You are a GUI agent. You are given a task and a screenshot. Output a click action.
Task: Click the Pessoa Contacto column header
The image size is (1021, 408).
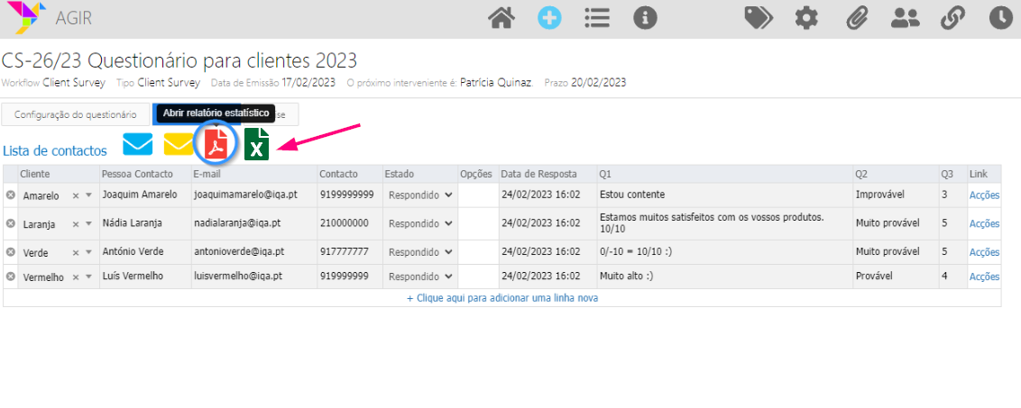pos(146,174)
